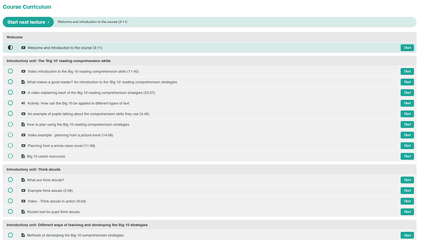This screenshot has width=423, height=240.
Task: Start Video - Think alouds in action
Action: pyautogui.click(x=407, y=201)
